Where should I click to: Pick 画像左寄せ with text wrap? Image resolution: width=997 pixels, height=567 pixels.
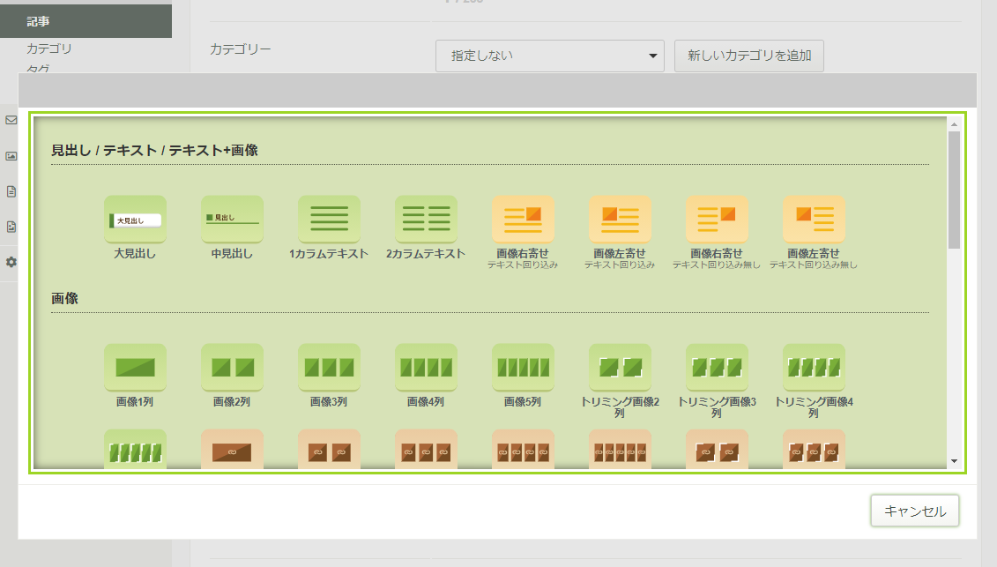[620, 219]
